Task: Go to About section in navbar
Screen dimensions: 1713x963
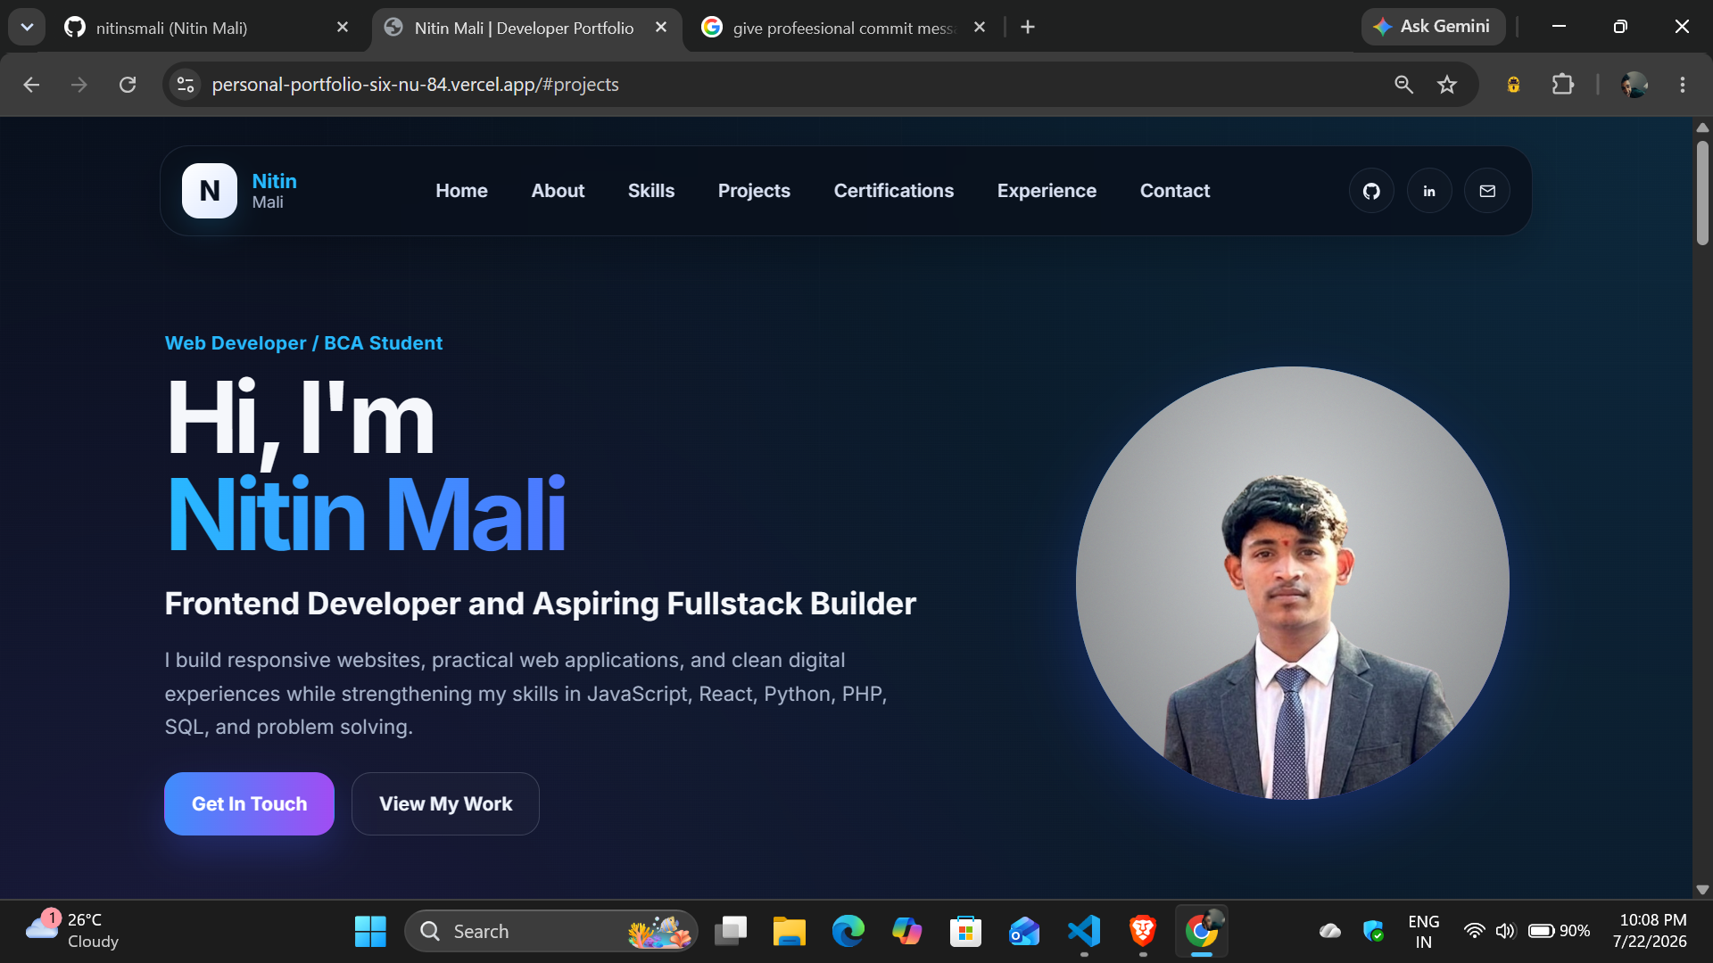Action: 558,191
